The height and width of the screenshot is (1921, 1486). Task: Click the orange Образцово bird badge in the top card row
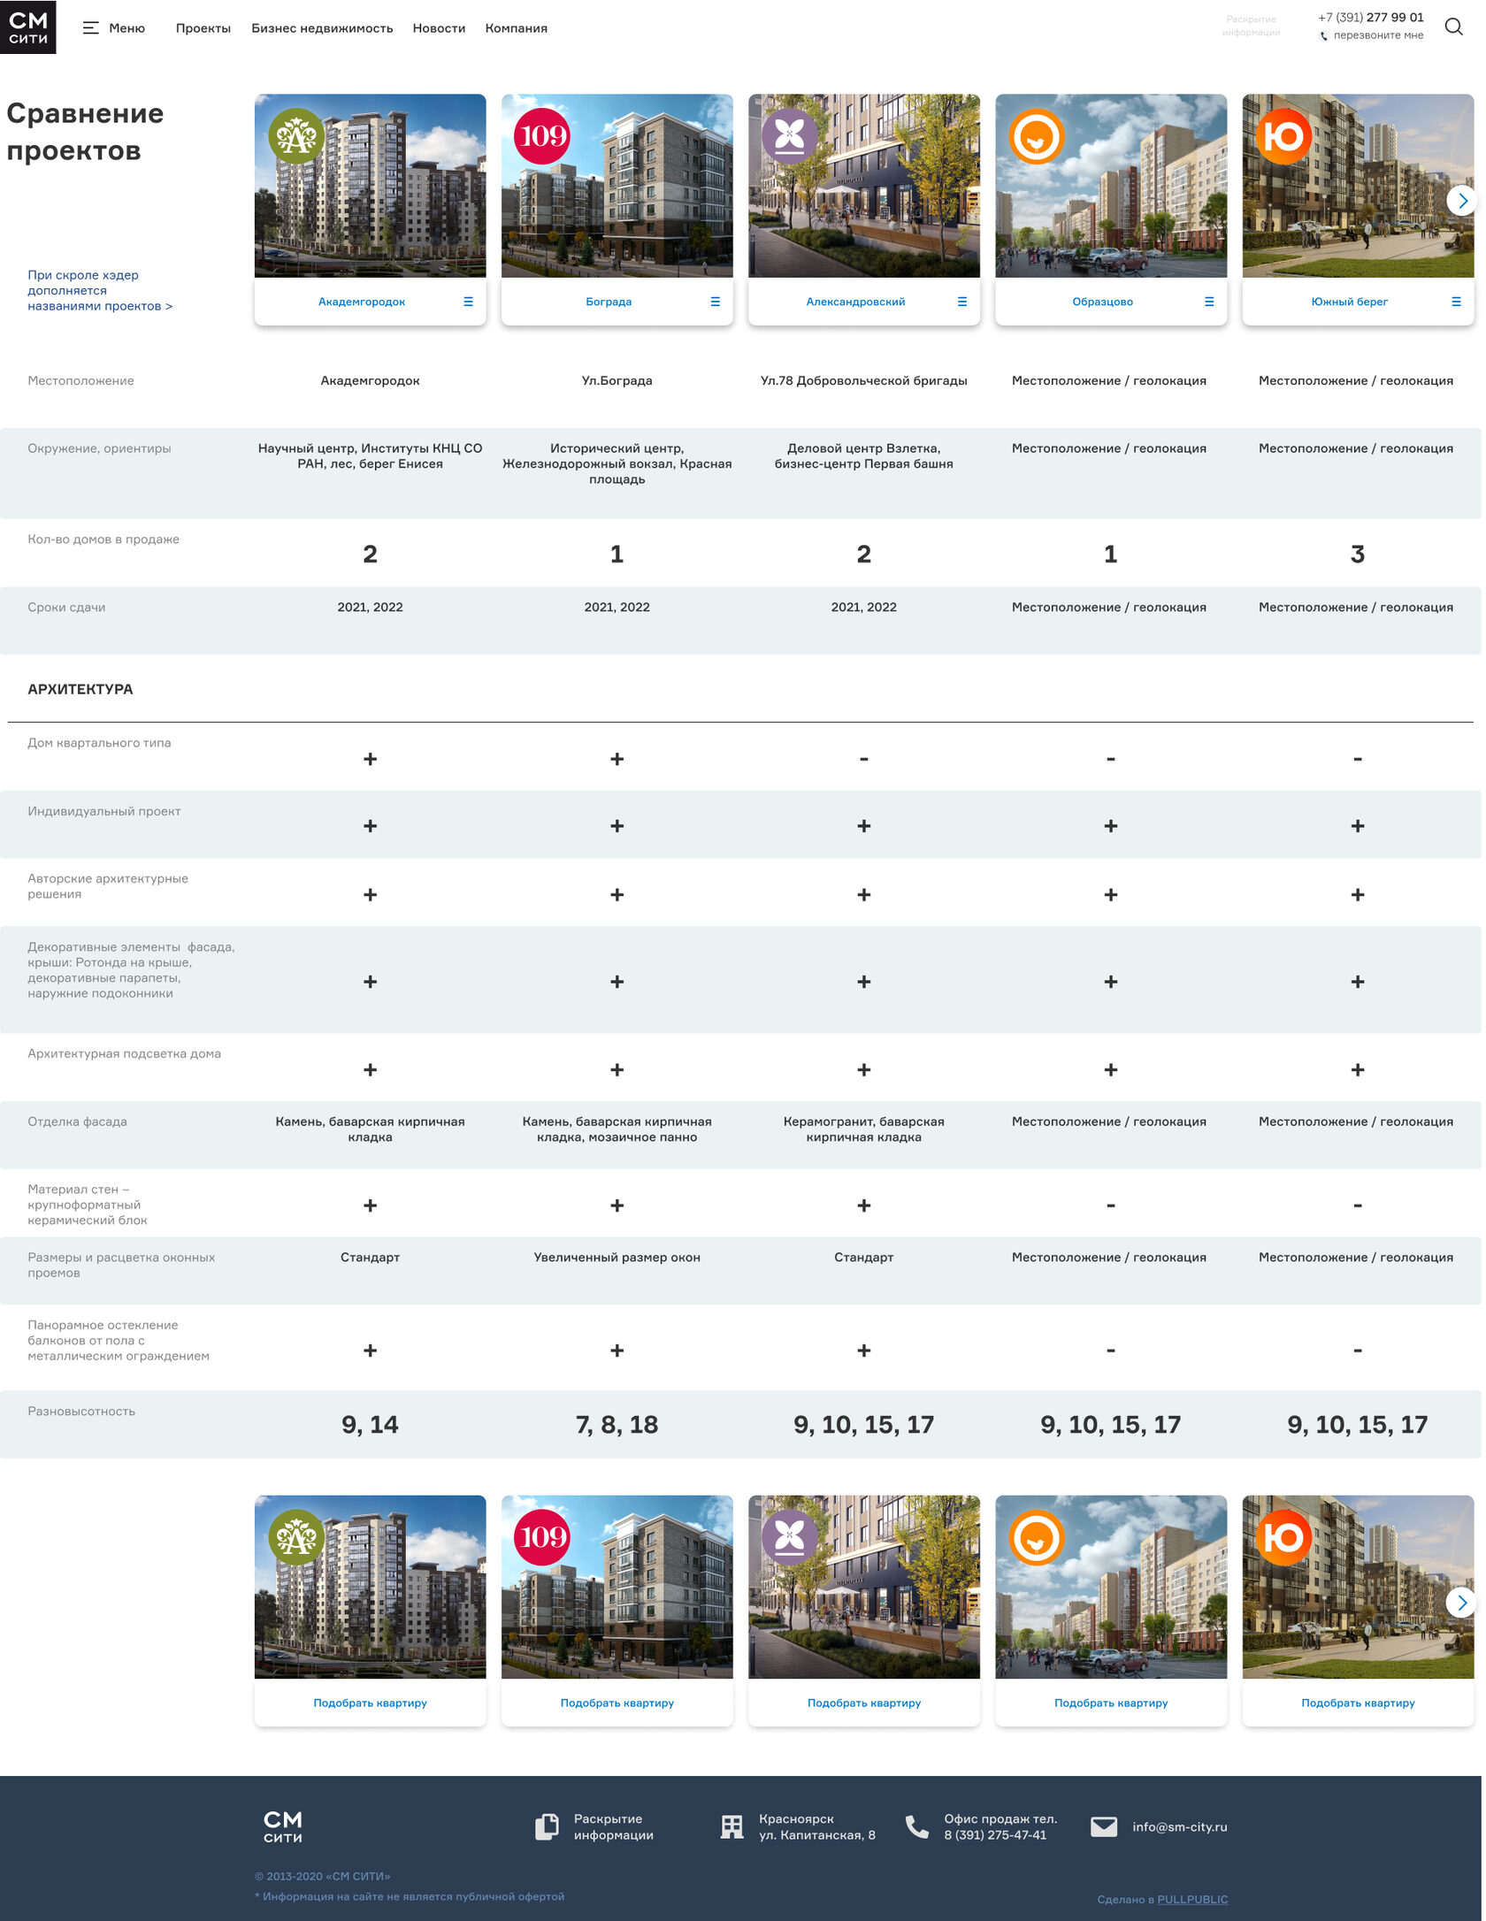1037,136
